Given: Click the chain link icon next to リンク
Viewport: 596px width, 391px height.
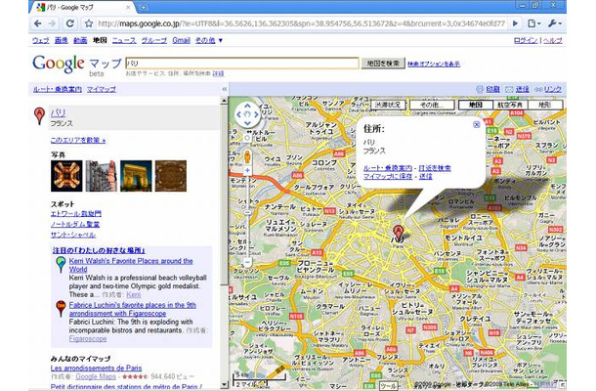Looking at the screenshot, I should tap(538, 89).
